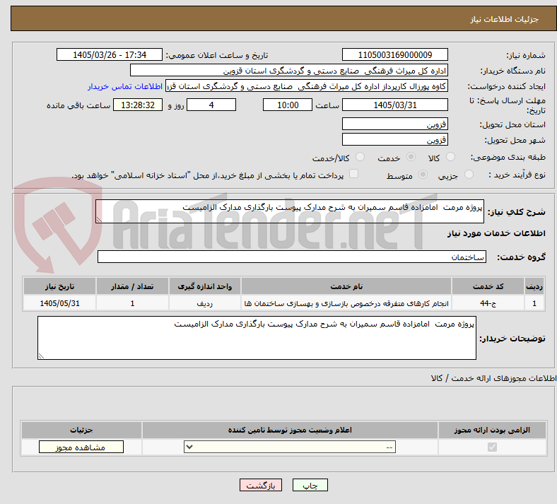557x504 pixels.
Task: Click resize handle of description textbox
Action: (x=99, y=220)
